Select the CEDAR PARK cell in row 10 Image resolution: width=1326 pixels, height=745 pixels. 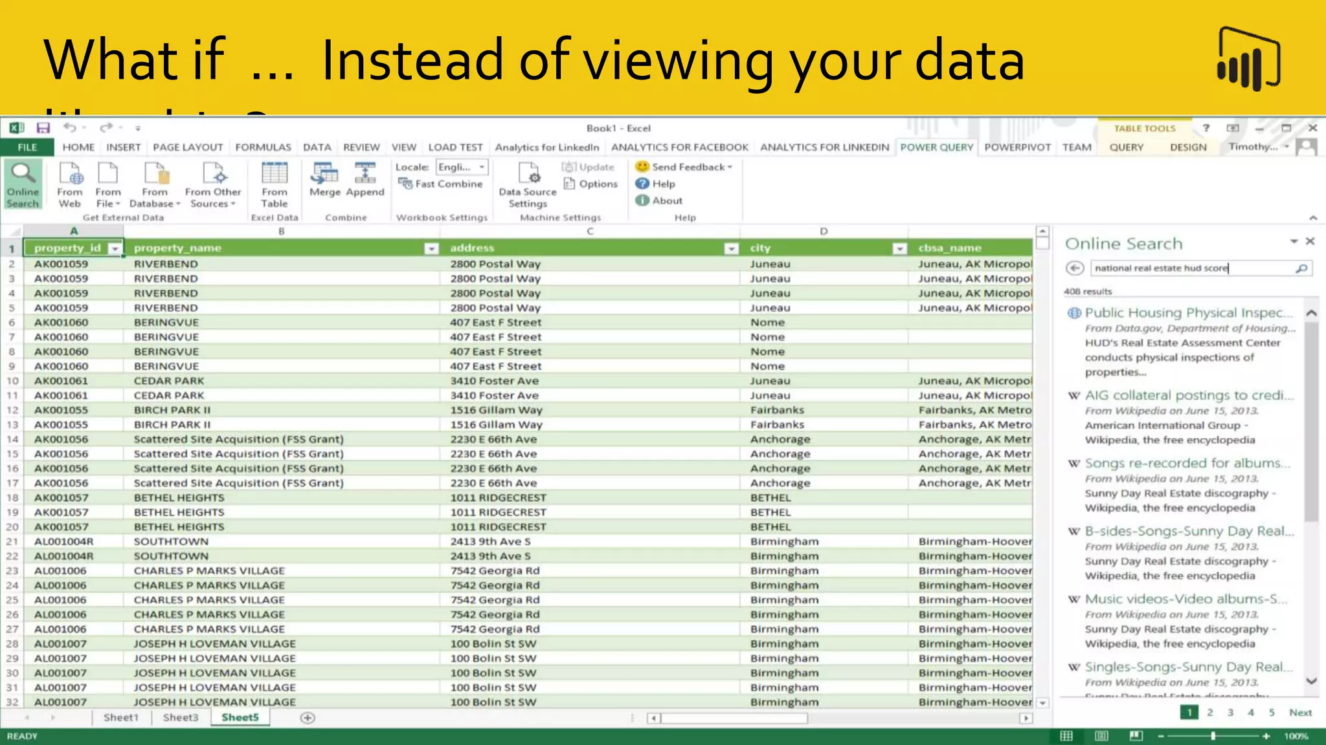282,381
